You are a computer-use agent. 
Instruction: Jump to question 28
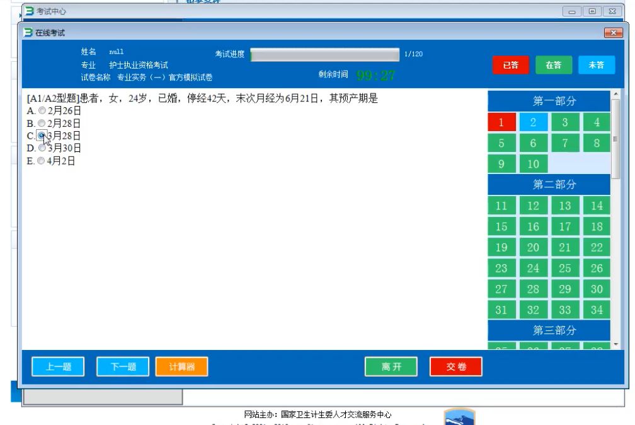click(x=534, y=289)
